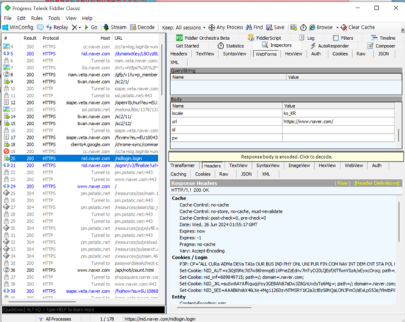Click icon of session 9 tivan.naver.com /sc2/1/
The height and width of the screenshot is (322, 405).
coord(6,82)
